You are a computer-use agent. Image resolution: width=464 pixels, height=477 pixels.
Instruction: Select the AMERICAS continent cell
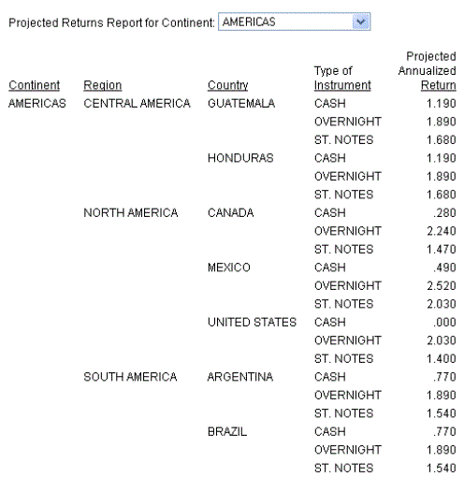37,104
